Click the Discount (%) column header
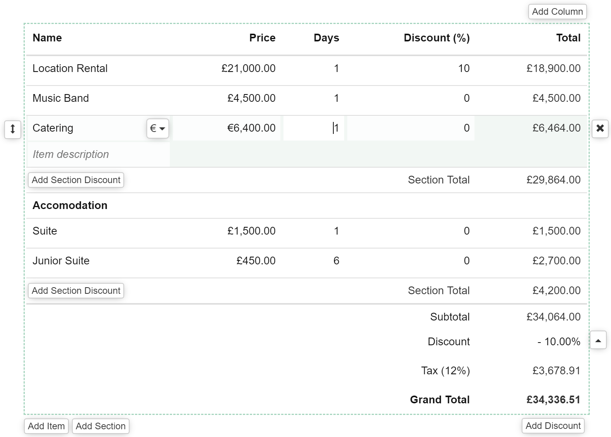 click(437, 38)
